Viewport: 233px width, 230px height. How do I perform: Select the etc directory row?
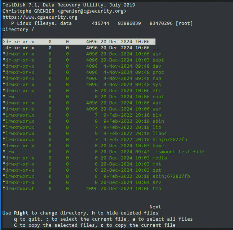coord(82,91)
